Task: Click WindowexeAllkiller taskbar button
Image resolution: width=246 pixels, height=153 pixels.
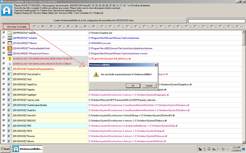Action: tap(28, 149)
